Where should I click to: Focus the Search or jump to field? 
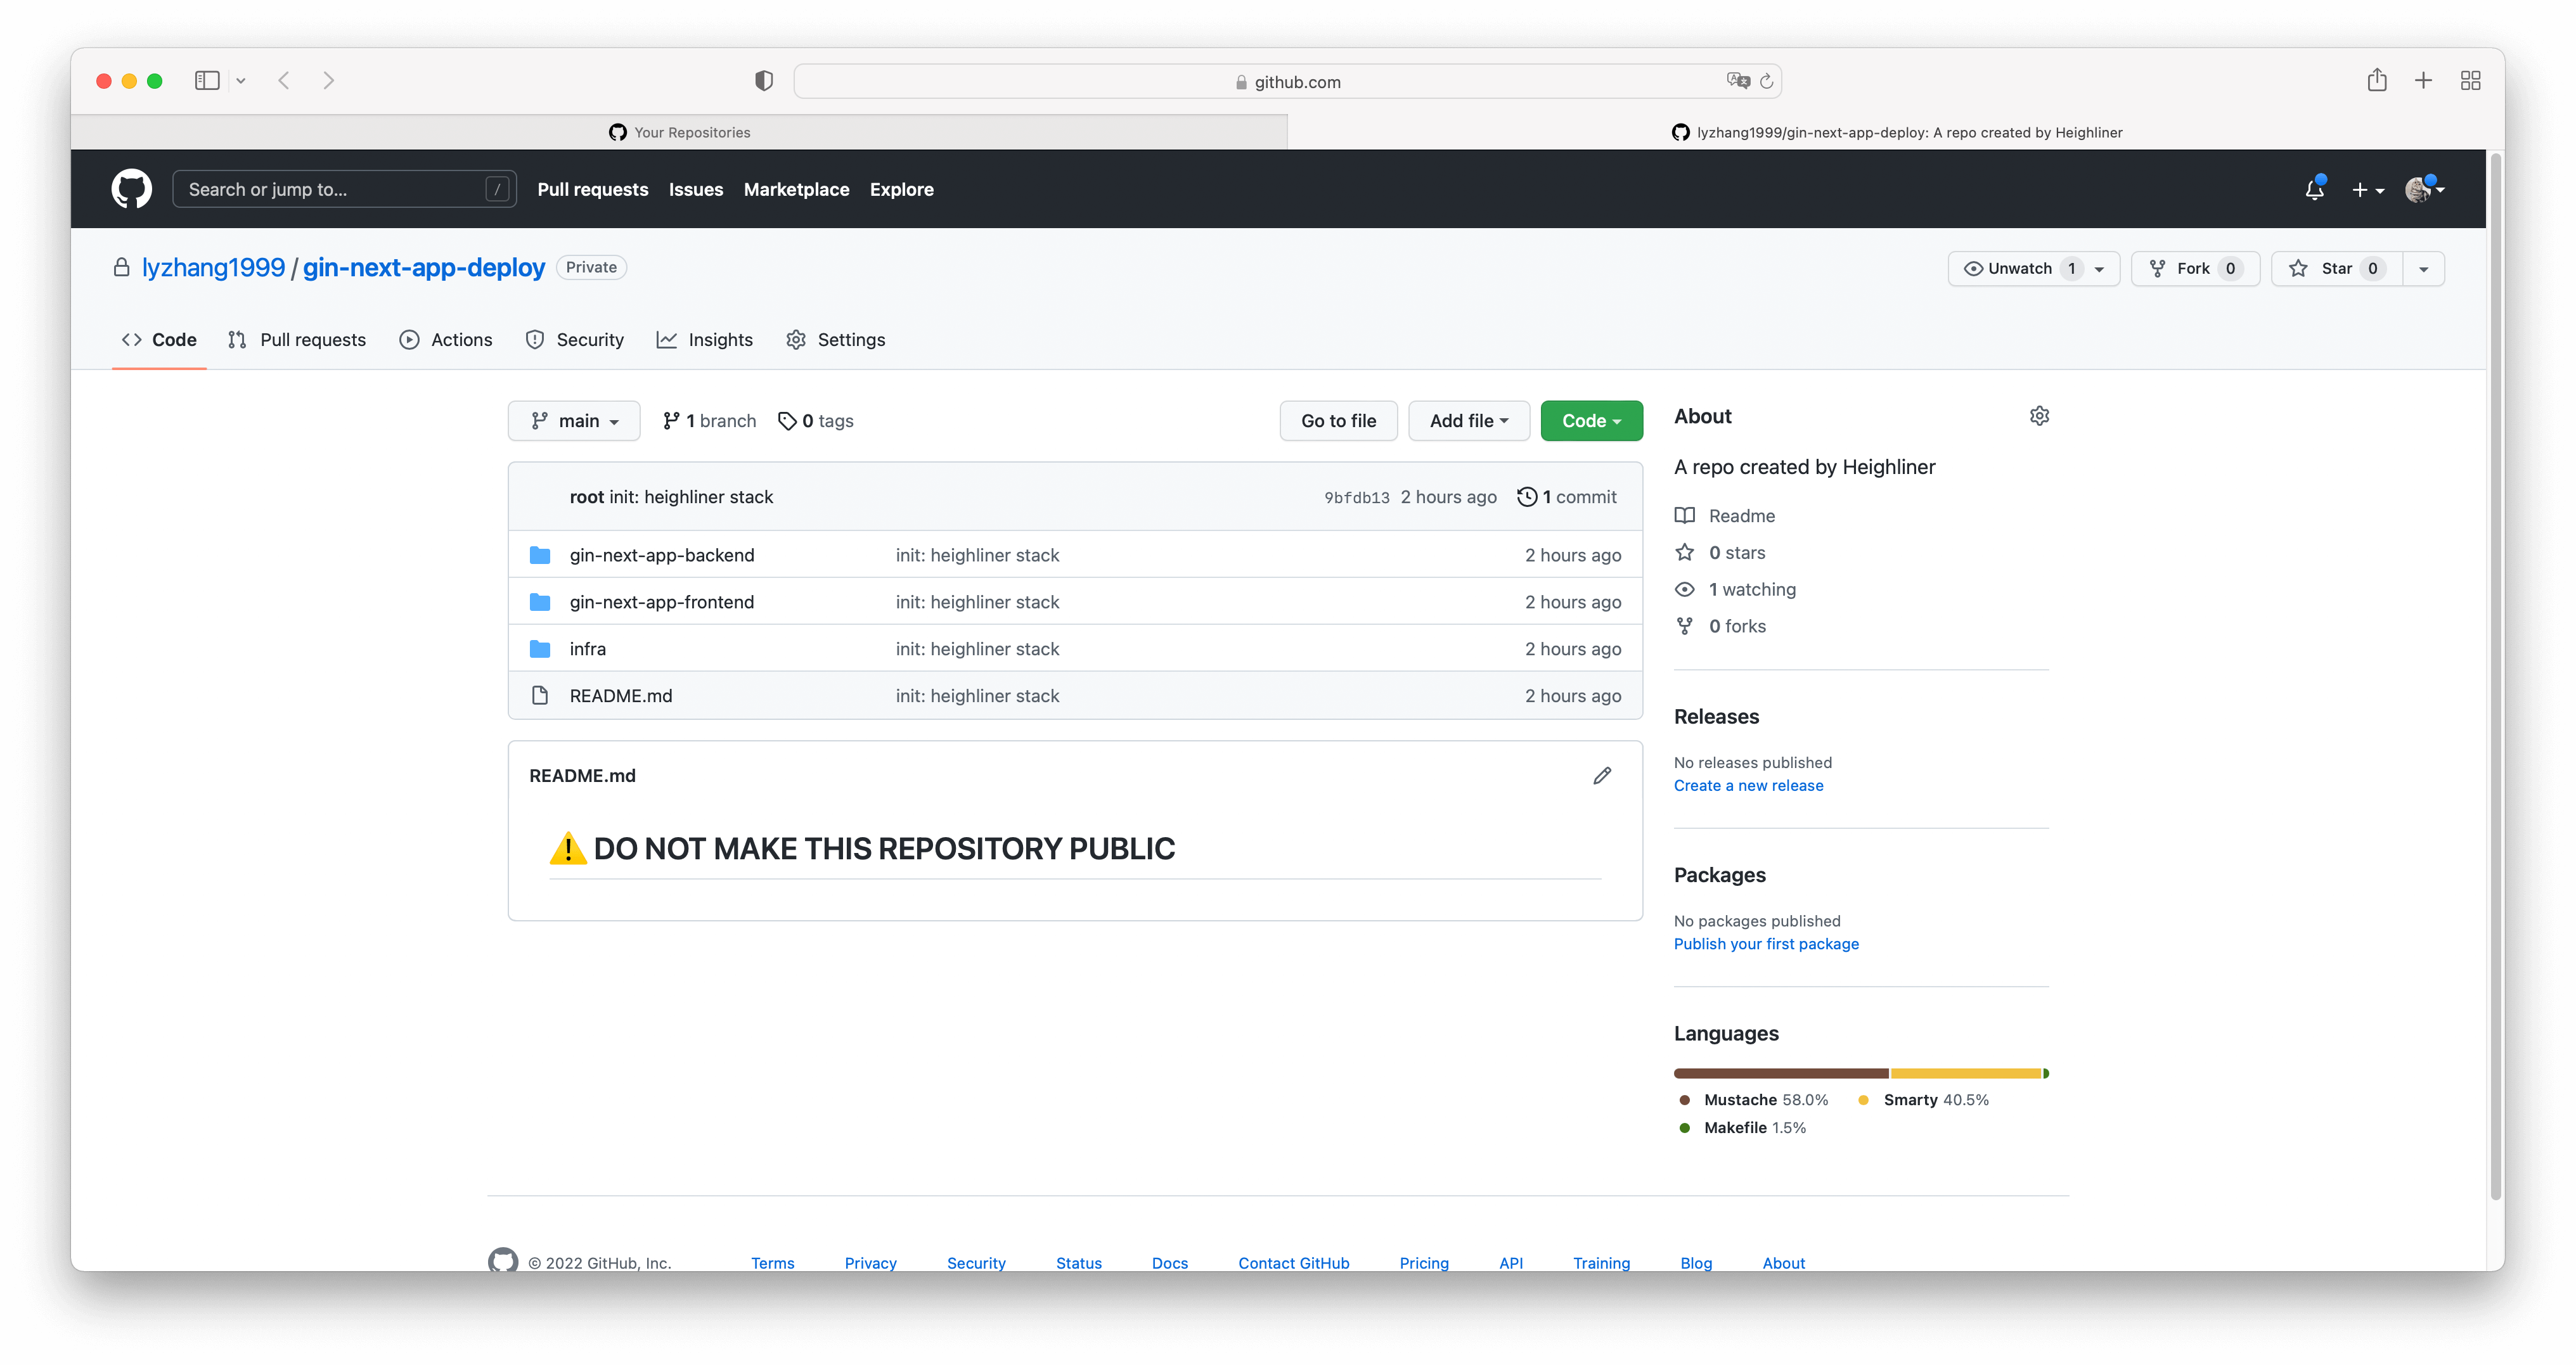click(x=344, y=189)
